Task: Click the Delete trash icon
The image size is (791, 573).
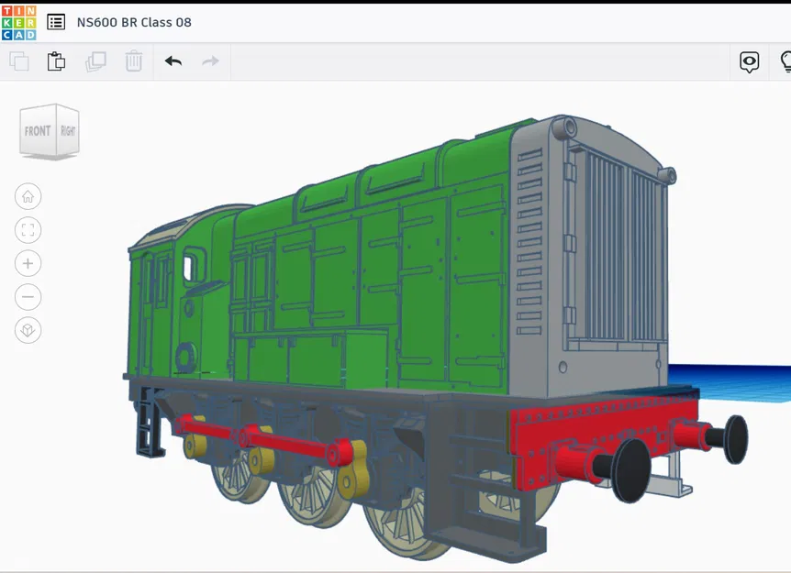Action: 134,61
